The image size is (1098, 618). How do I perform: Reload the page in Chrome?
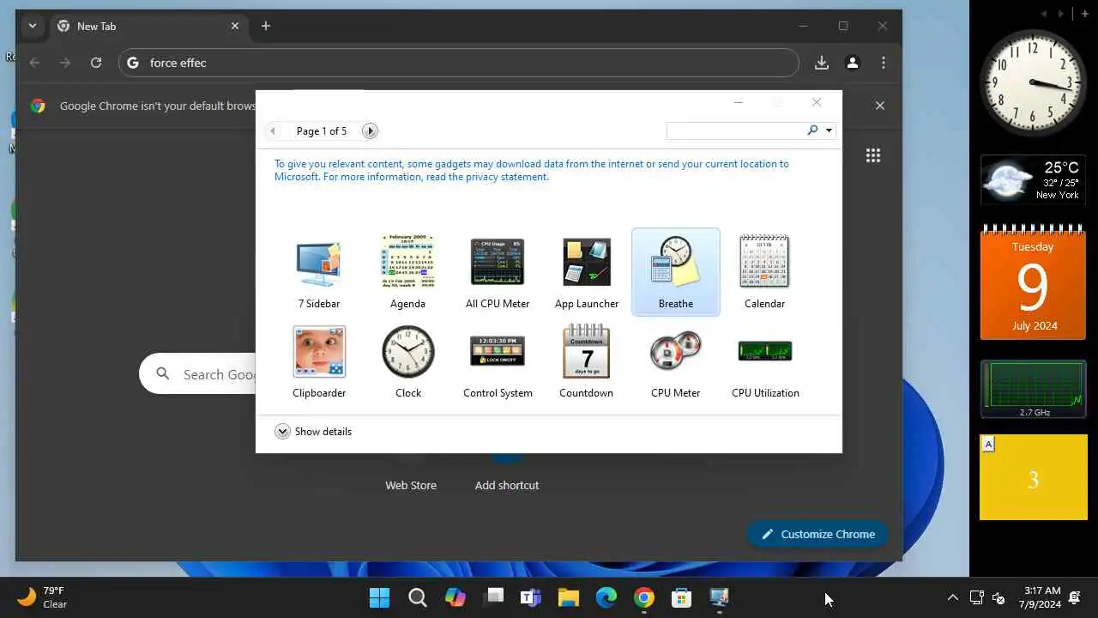click(96, 63)
